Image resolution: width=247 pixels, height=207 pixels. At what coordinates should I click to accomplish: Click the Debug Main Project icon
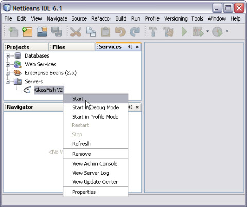(x=198, y=32)
